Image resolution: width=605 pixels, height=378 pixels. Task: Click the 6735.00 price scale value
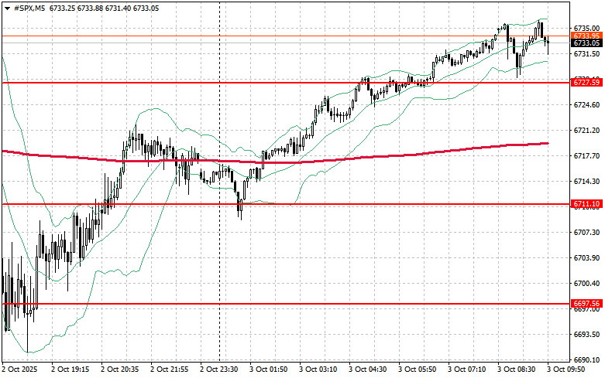586,28
